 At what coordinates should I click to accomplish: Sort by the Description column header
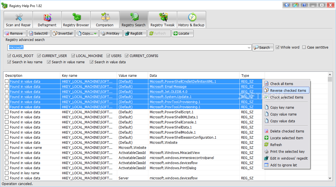(32, 75)
